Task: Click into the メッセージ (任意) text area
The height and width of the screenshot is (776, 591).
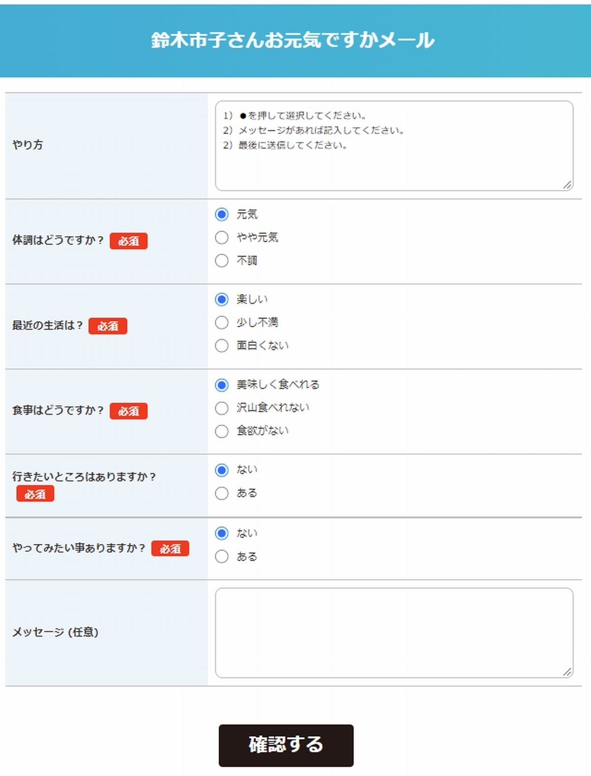Action: [x=394, y=633]
